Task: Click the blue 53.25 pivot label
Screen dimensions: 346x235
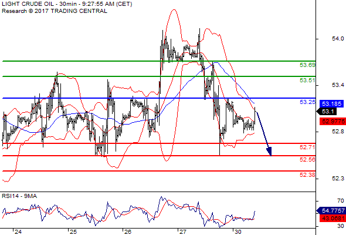Action: pos(307,102)
